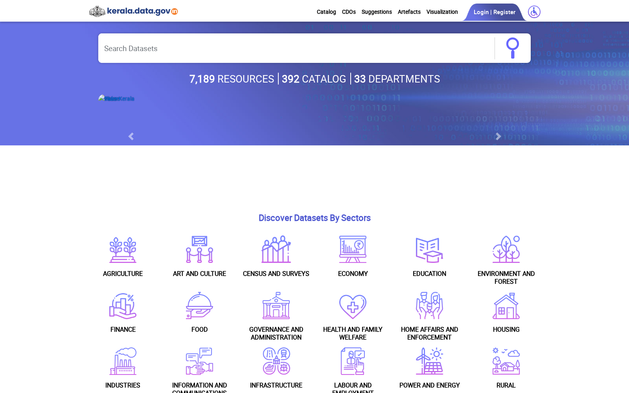The image size is (629, 393).
Task: Click the Discover Datasets By Sectors heading
Action: (314, 218)
